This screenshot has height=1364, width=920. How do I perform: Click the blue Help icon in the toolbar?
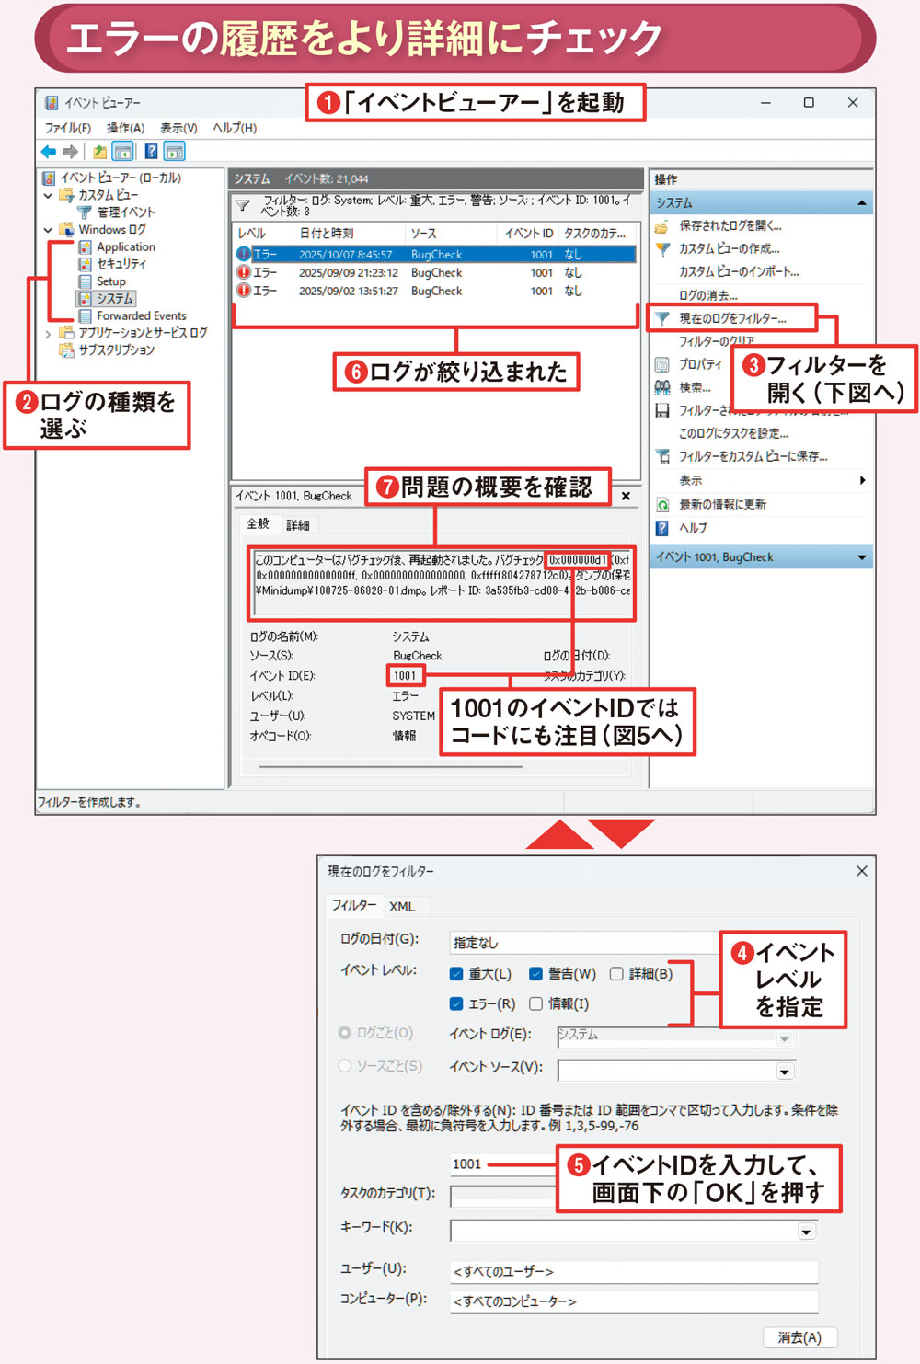[x=151, y=151]
